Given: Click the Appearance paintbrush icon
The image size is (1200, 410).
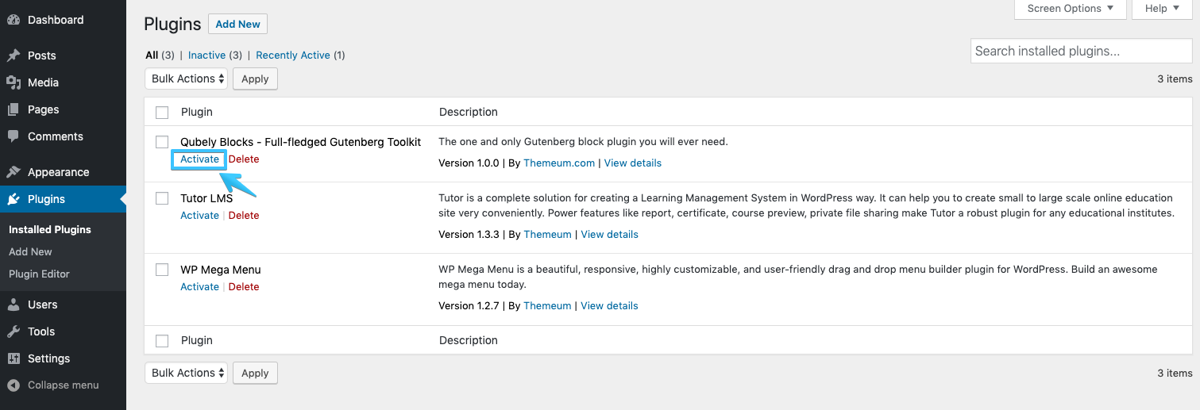Looking at the screenshot, I should click(14, 172).
